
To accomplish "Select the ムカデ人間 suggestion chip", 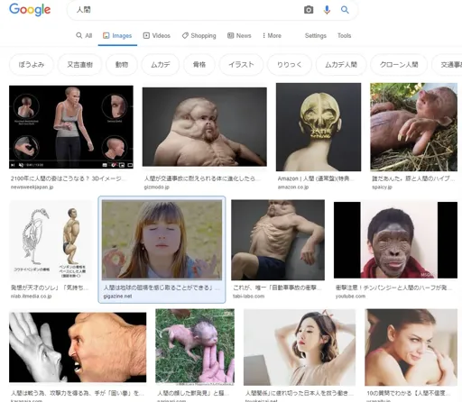I will [341, 65].
